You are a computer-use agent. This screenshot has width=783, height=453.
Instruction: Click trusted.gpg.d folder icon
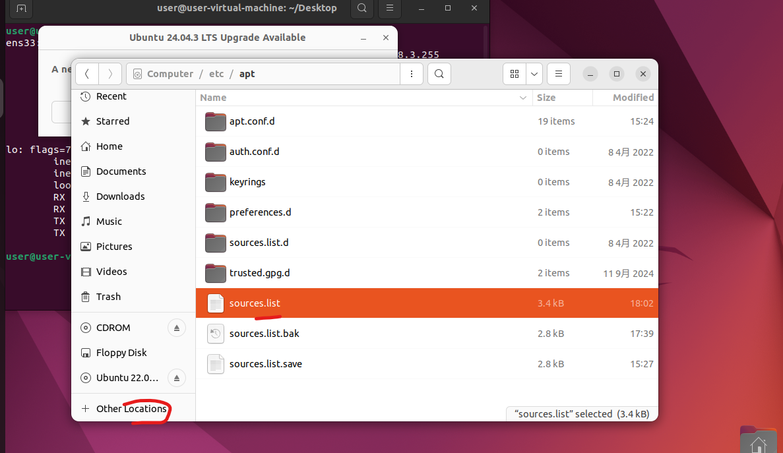tap(215, 273)
